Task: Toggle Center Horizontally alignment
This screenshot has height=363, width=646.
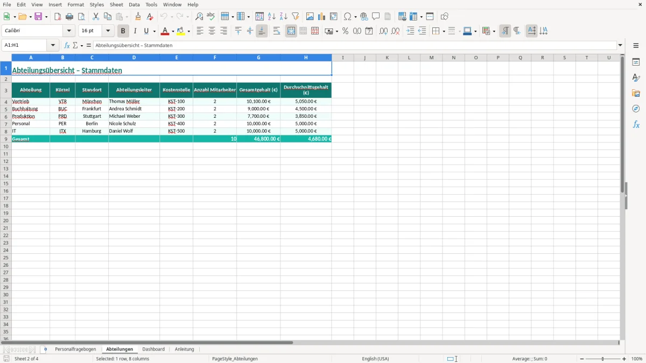Action: (212, 31)
